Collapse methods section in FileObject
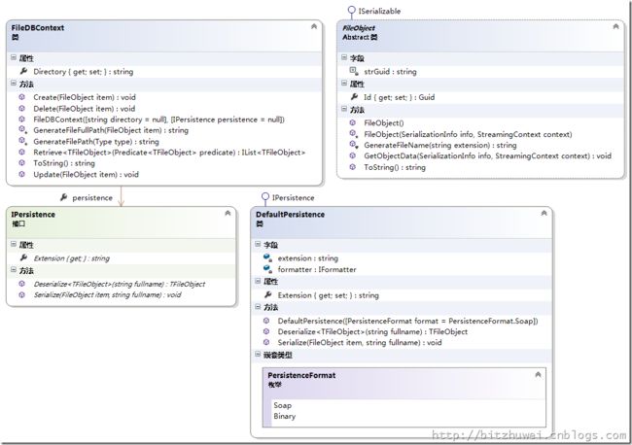632x445 pixels. (344, 109)
